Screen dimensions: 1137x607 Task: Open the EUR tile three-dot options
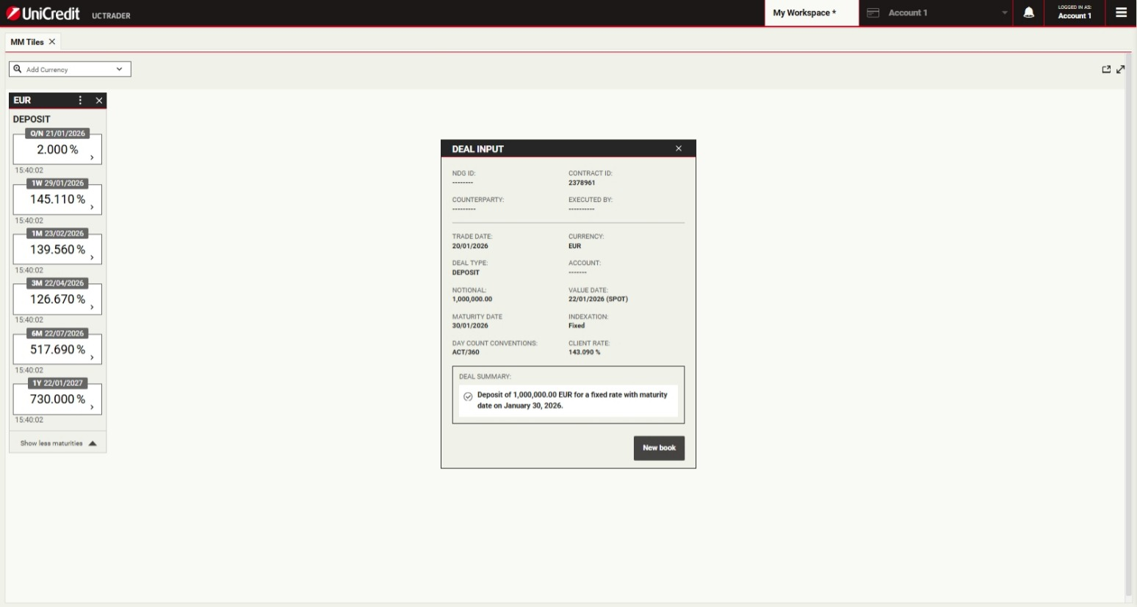tap(81, 100)
